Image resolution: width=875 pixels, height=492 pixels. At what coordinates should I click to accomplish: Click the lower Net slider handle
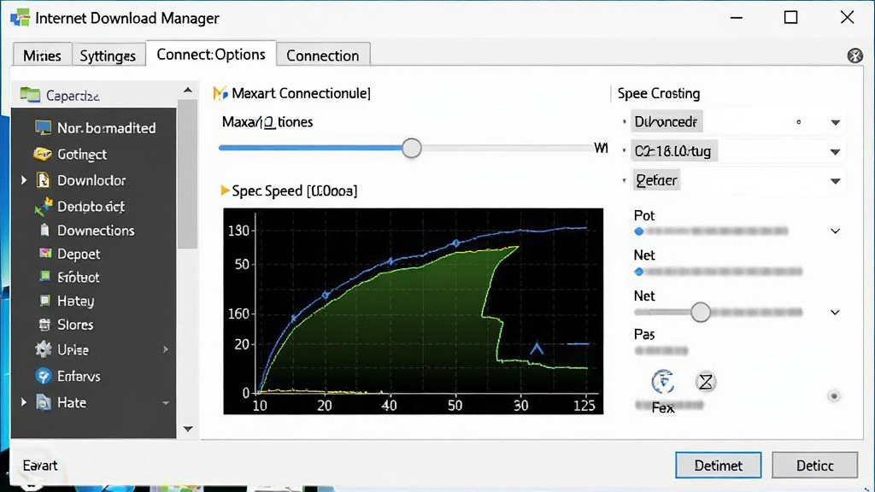click(x=701, y=313)
